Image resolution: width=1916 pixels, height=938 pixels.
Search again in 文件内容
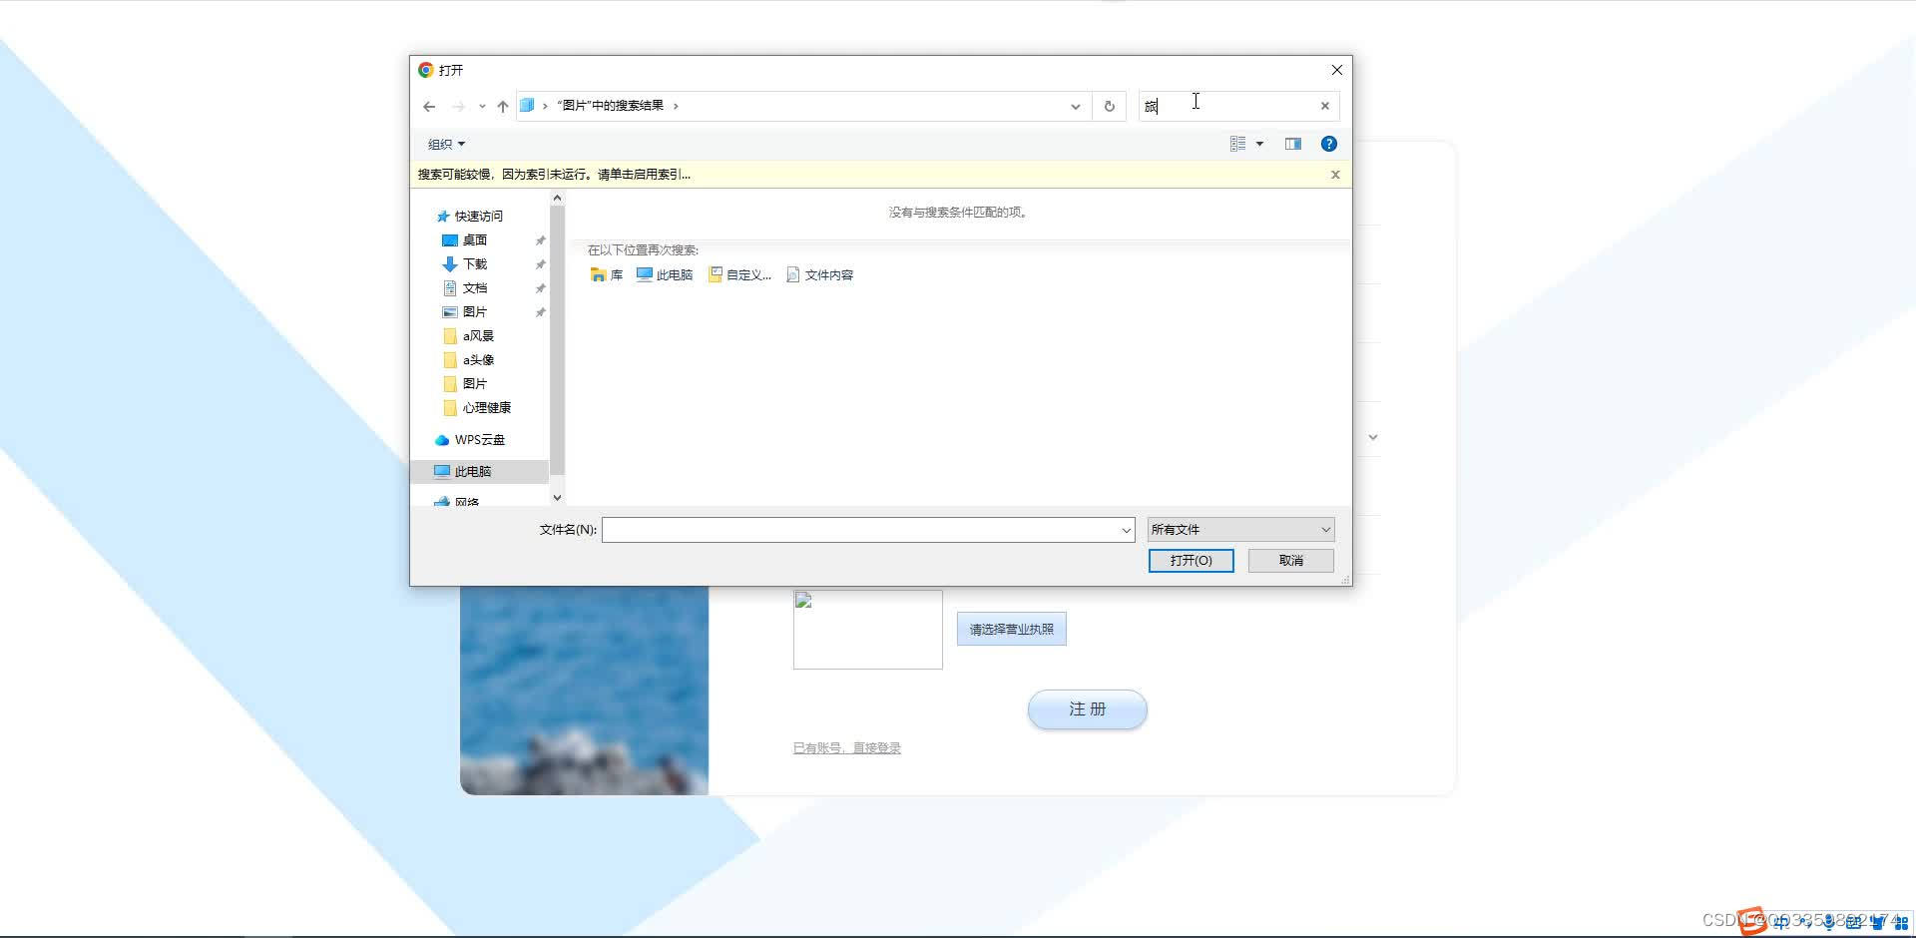pyautogui.click(x=819, y=275)
